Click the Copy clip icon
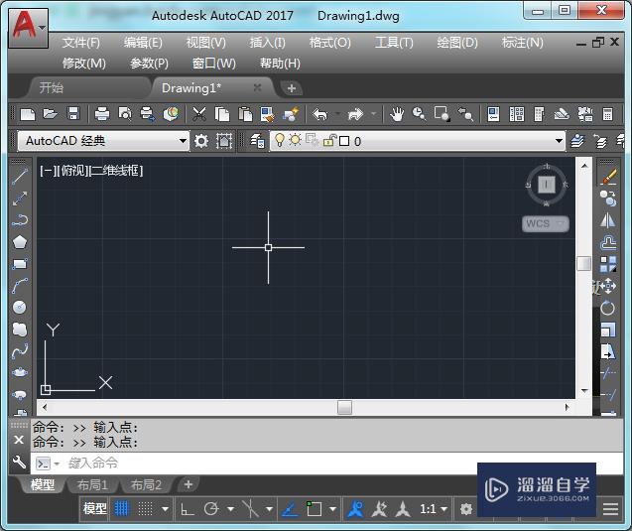This screenshot has width=632, height=531. (x=222, y=114)
